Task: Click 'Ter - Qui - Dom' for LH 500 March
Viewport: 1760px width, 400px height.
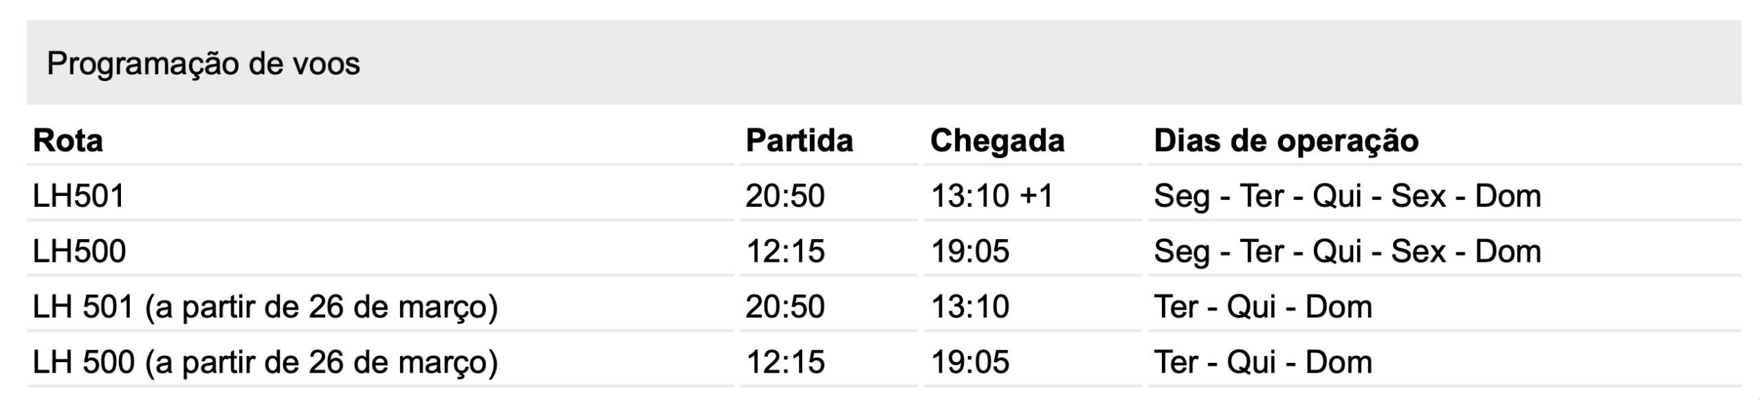Action: (1263, 362)
